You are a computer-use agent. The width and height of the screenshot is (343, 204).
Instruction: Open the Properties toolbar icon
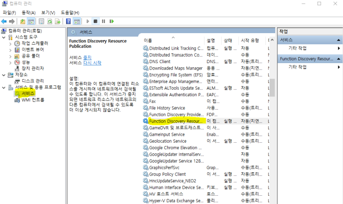tap(42, 21)
